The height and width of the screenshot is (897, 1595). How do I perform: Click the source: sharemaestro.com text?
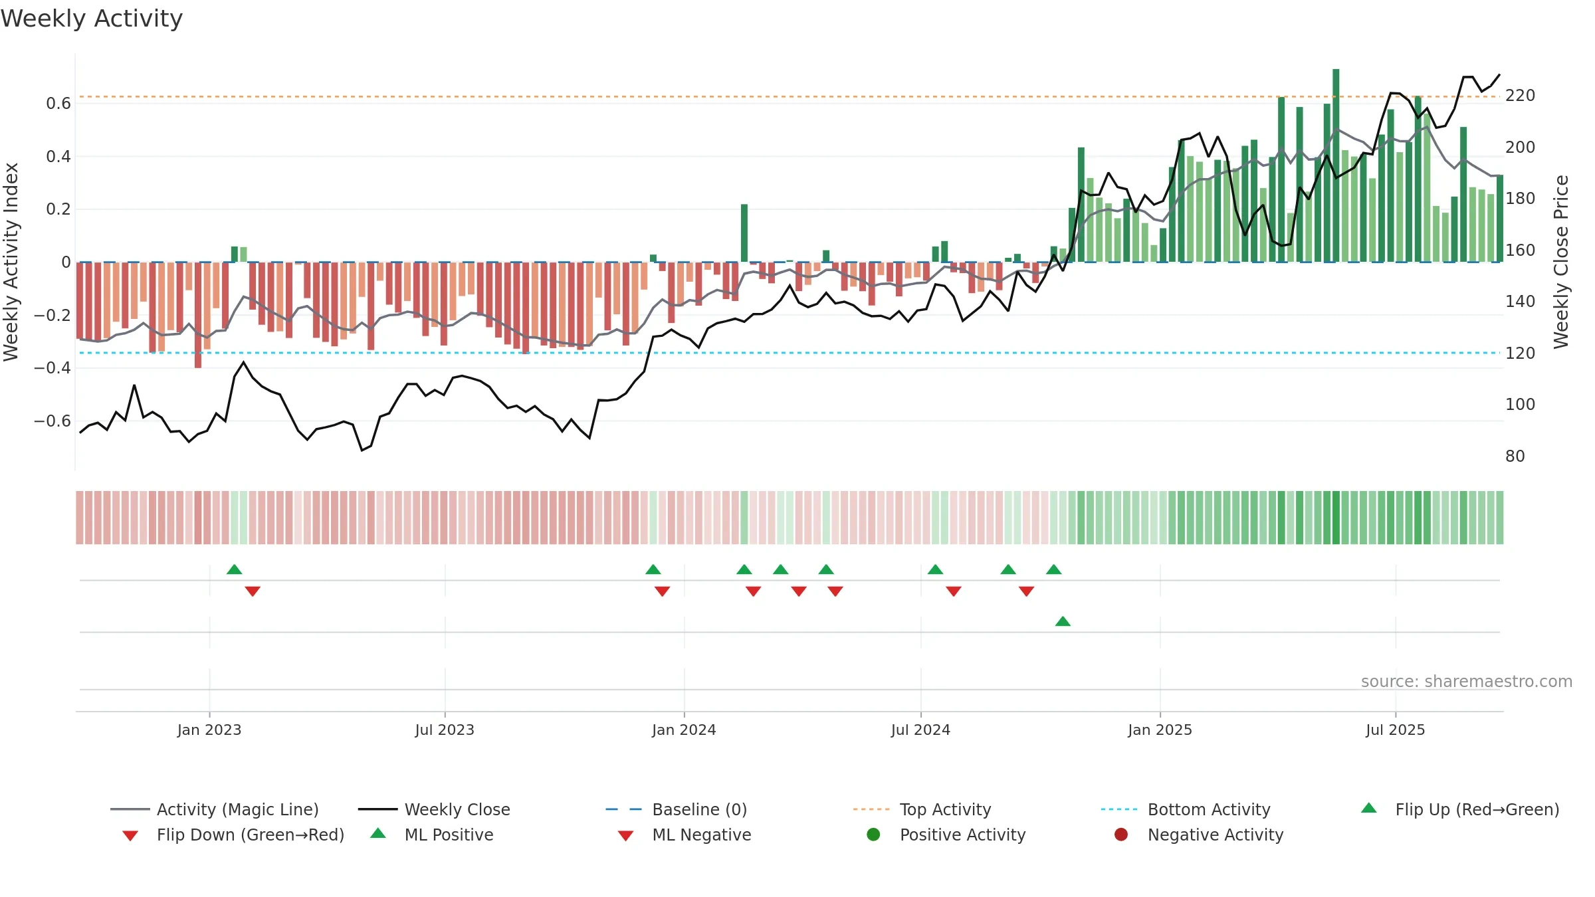click(x=1466, y=681)
